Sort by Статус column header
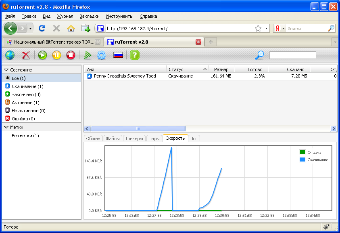Image resolution: width=340 pixels, height=233 pixels. (188, 69)
